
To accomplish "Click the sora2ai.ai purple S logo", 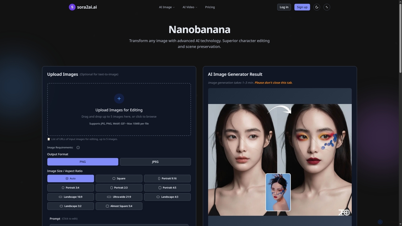I will (72, 7).
